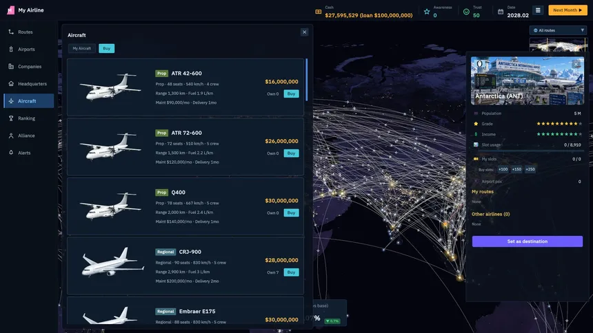Click the Own 7 text for CRJ-900

[272, 272]
